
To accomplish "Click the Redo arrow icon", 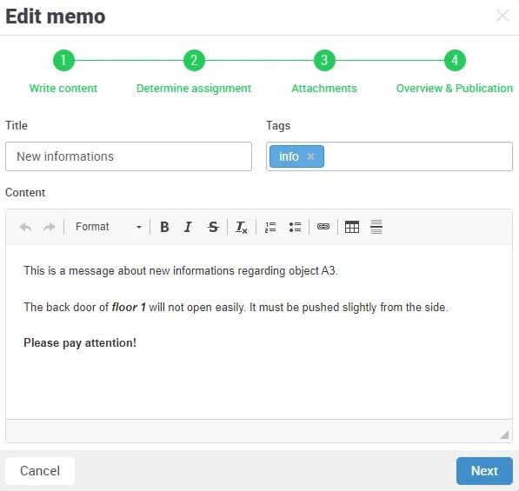I will [x=50, y=228].
